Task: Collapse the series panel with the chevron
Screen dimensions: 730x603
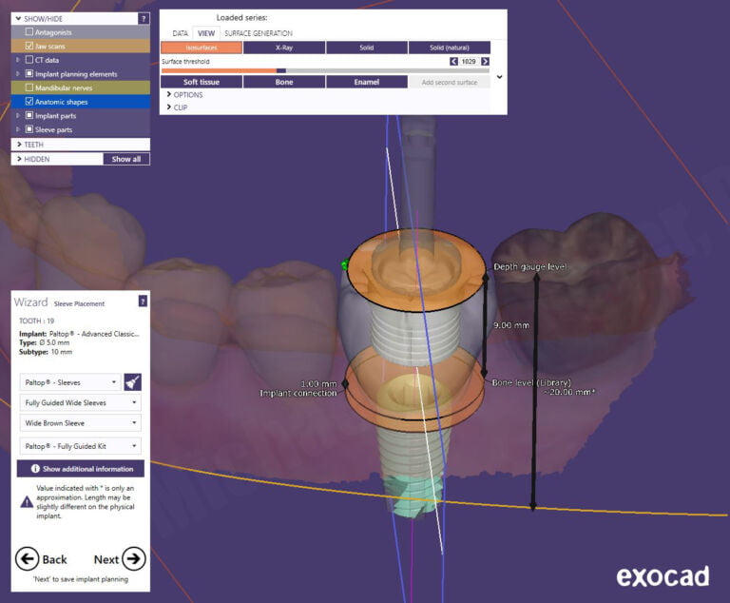Action: pos(500,77)
